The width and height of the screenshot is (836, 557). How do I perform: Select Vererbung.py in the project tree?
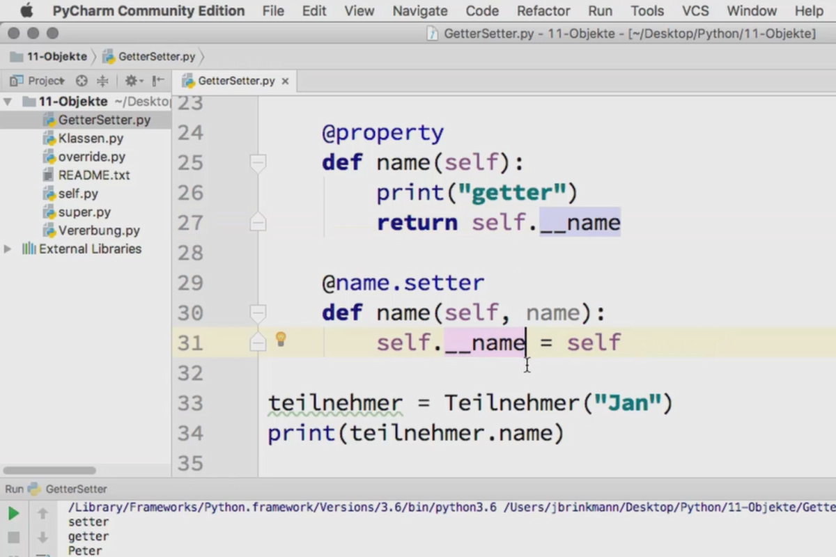[x=99, y=230]
